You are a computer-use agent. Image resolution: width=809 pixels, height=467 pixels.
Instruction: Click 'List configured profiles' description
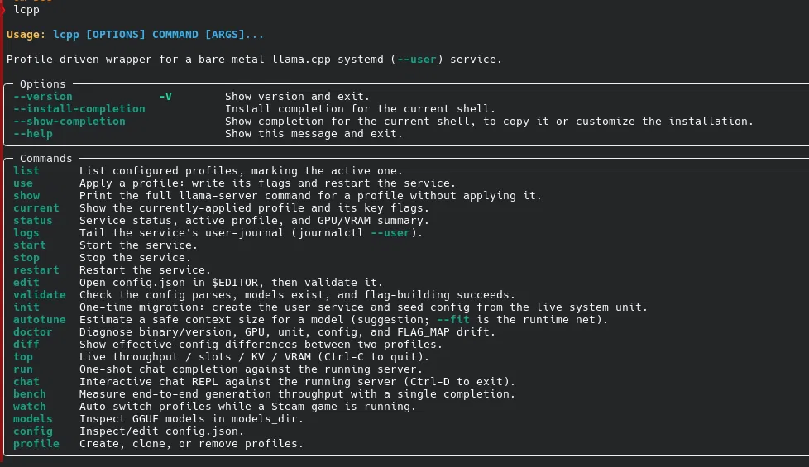[241, 170]
